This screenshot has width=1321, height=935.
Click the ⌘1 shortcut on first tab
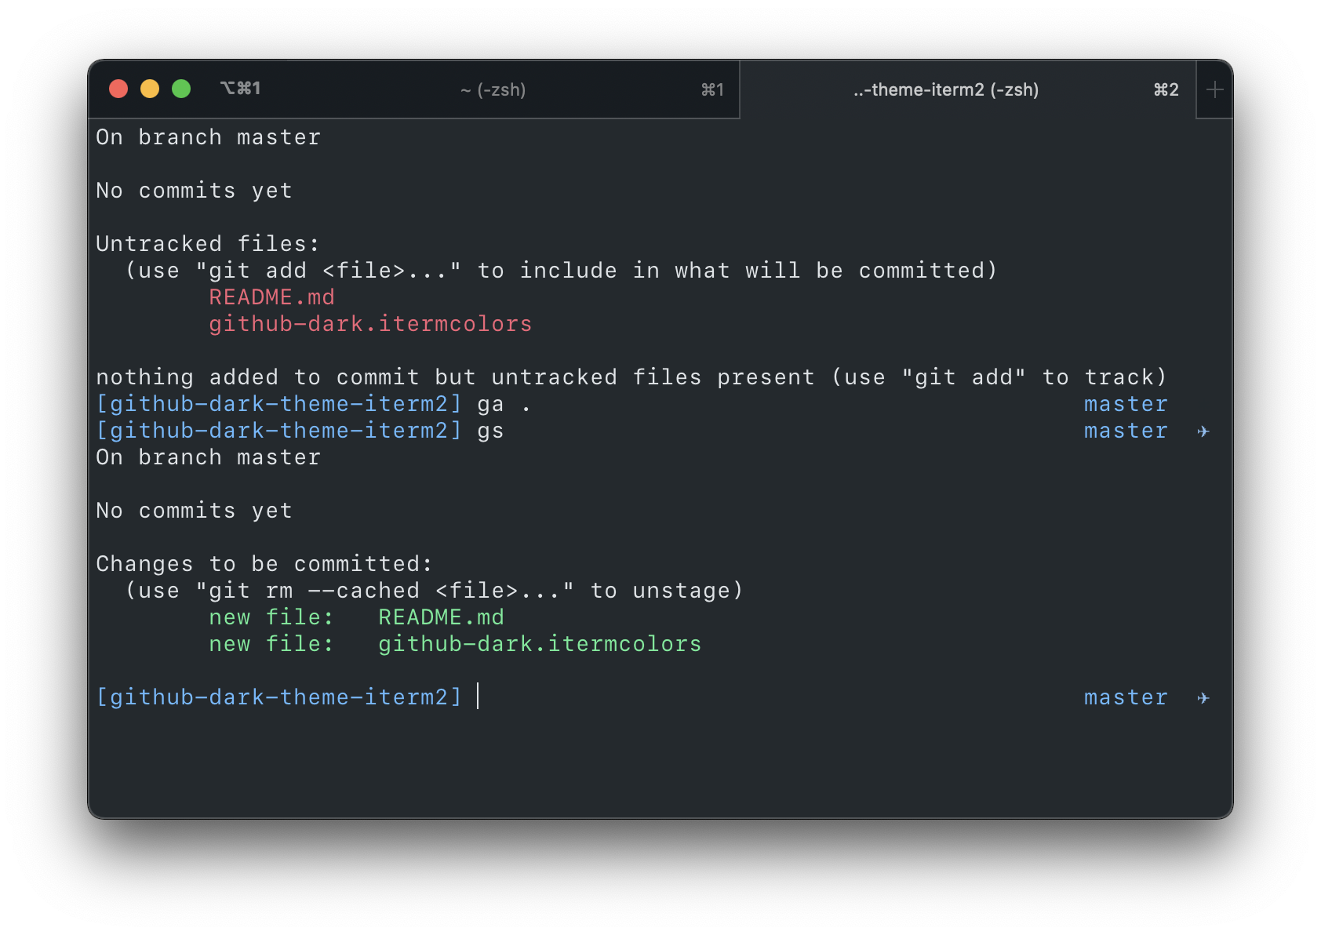click(712, 89)
